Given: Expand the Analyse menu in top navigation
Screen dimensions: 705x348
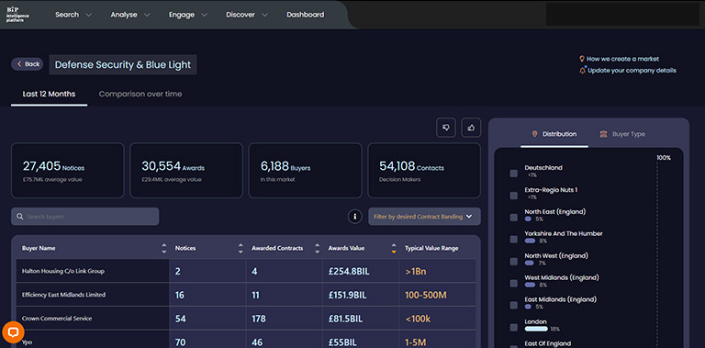Looking at the screenshot, I should [130, 15].
